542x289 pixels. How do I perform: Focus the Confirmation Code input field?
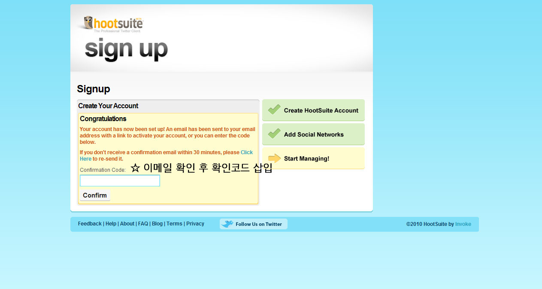(x=120, y=180)
